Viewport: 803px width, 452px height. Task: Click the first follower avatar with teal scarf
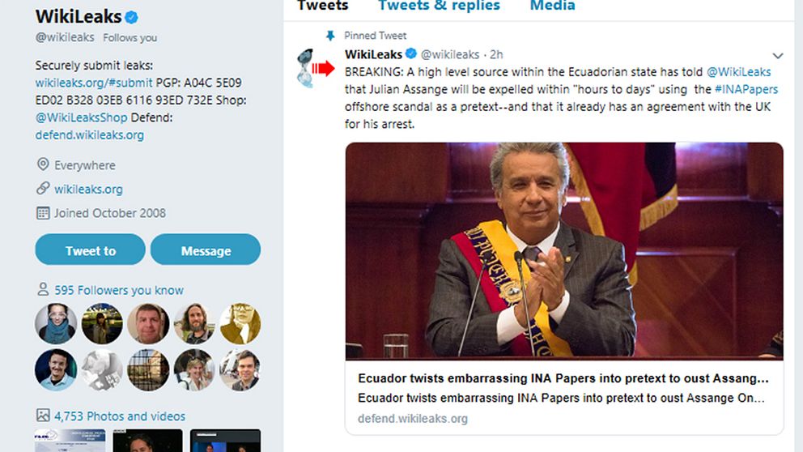[56, 323]
